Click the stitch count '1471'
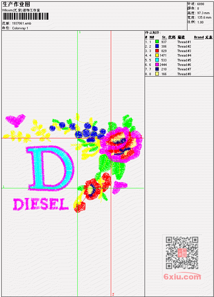The width and height of the screenshot is (214, 297). (163, 56)
